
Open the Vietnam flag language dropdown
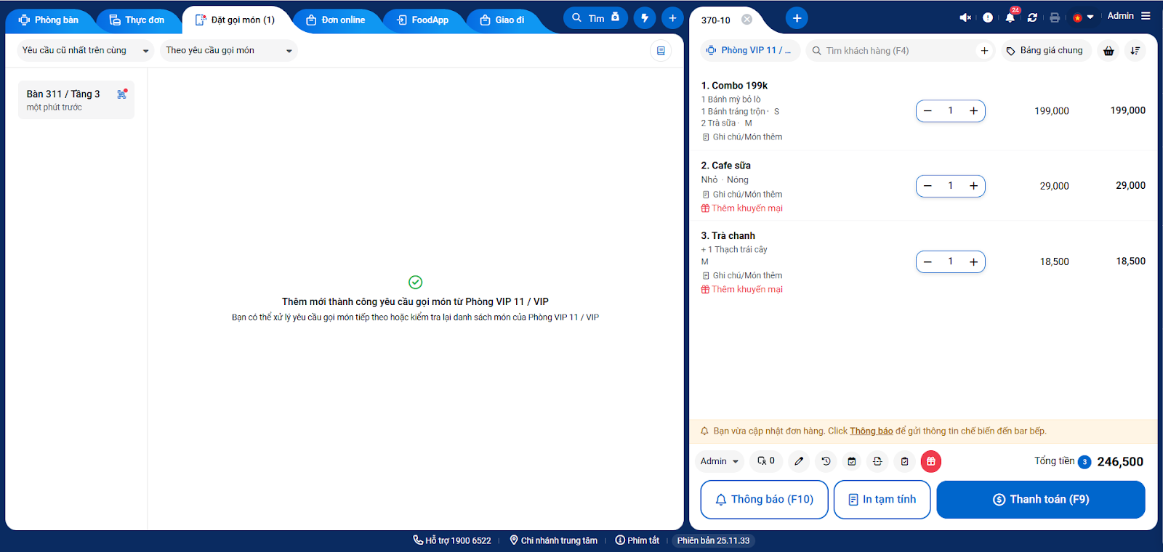[x=1083, y=17]
